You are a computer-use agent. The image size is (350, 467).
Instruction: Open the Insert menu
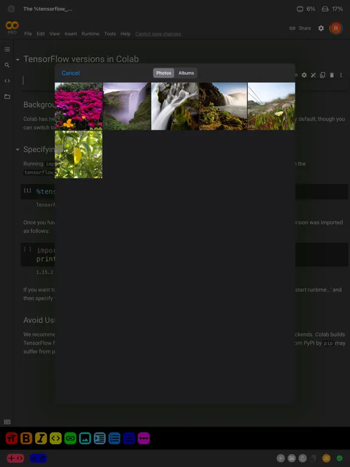coord(70,33)
